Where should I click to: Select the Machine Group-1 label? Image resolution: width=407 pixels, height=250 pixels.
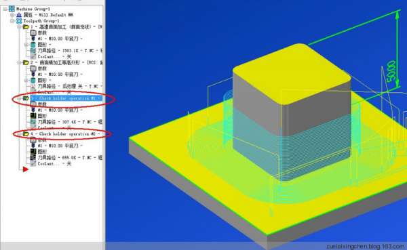(33, 9)
